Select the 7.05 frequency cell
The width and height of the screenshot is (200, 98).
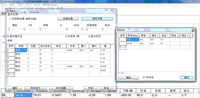point(133,40)
